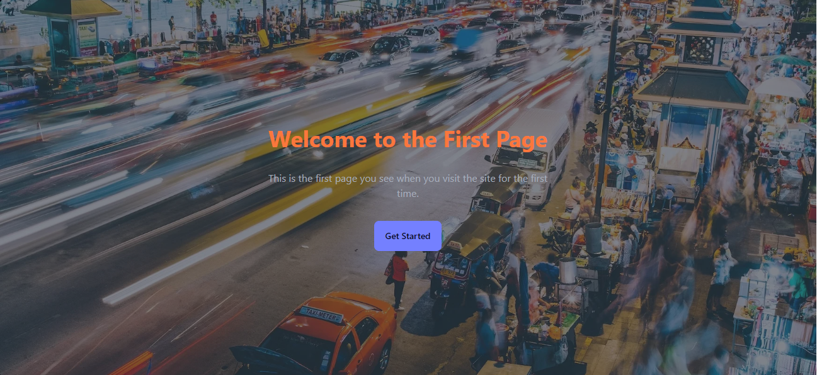Click the long white light streak on the road
The height and width of the screenshot is (375, 817).
pos(217,247)
